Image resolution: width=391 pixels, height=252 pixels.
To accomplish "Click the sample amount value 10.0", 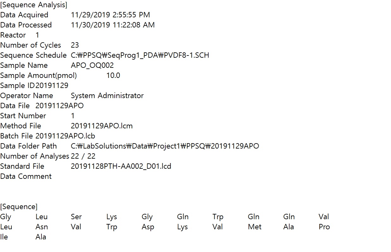I will point(113,75).
